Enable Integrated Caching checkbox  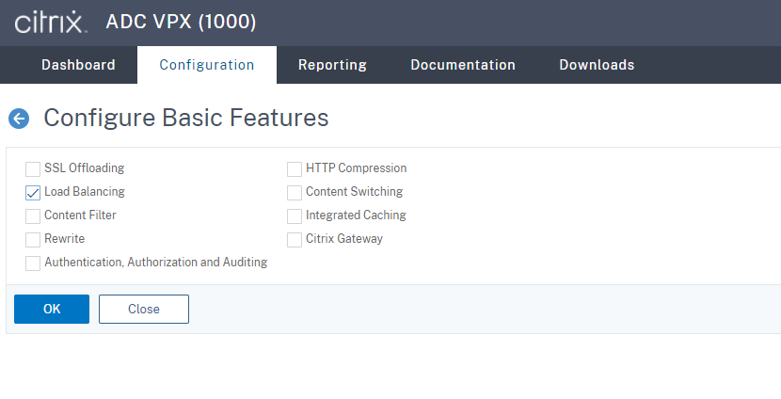point(295,215)
